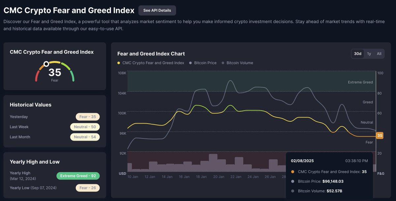Click the 'F&G' axis unit label

[381, 173]
